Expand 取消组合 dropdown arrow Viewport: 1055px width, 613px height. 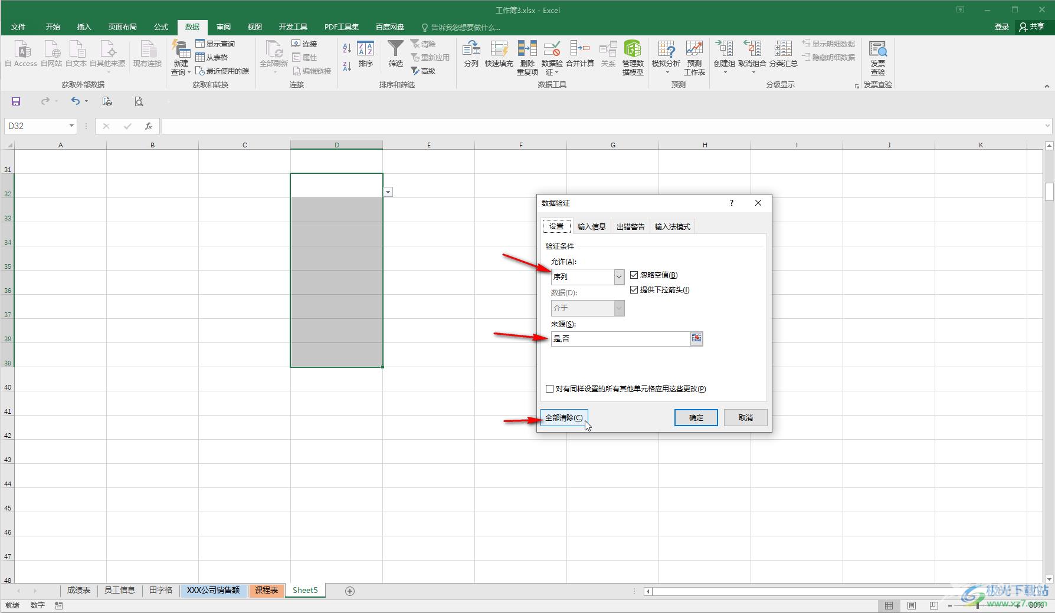coord(753,72)
